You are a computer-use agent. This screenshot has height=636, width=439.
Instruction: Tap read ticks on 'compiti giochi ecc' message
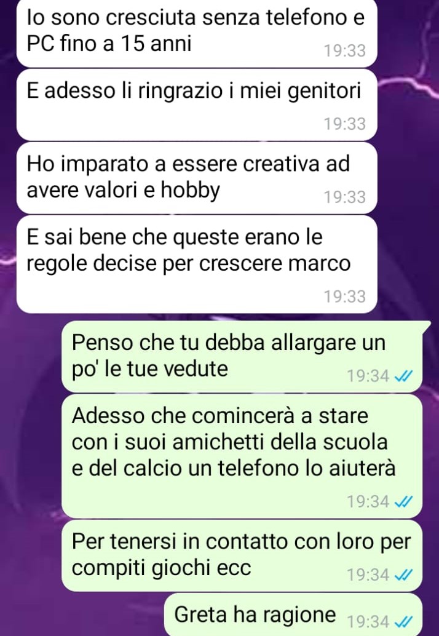403,574
